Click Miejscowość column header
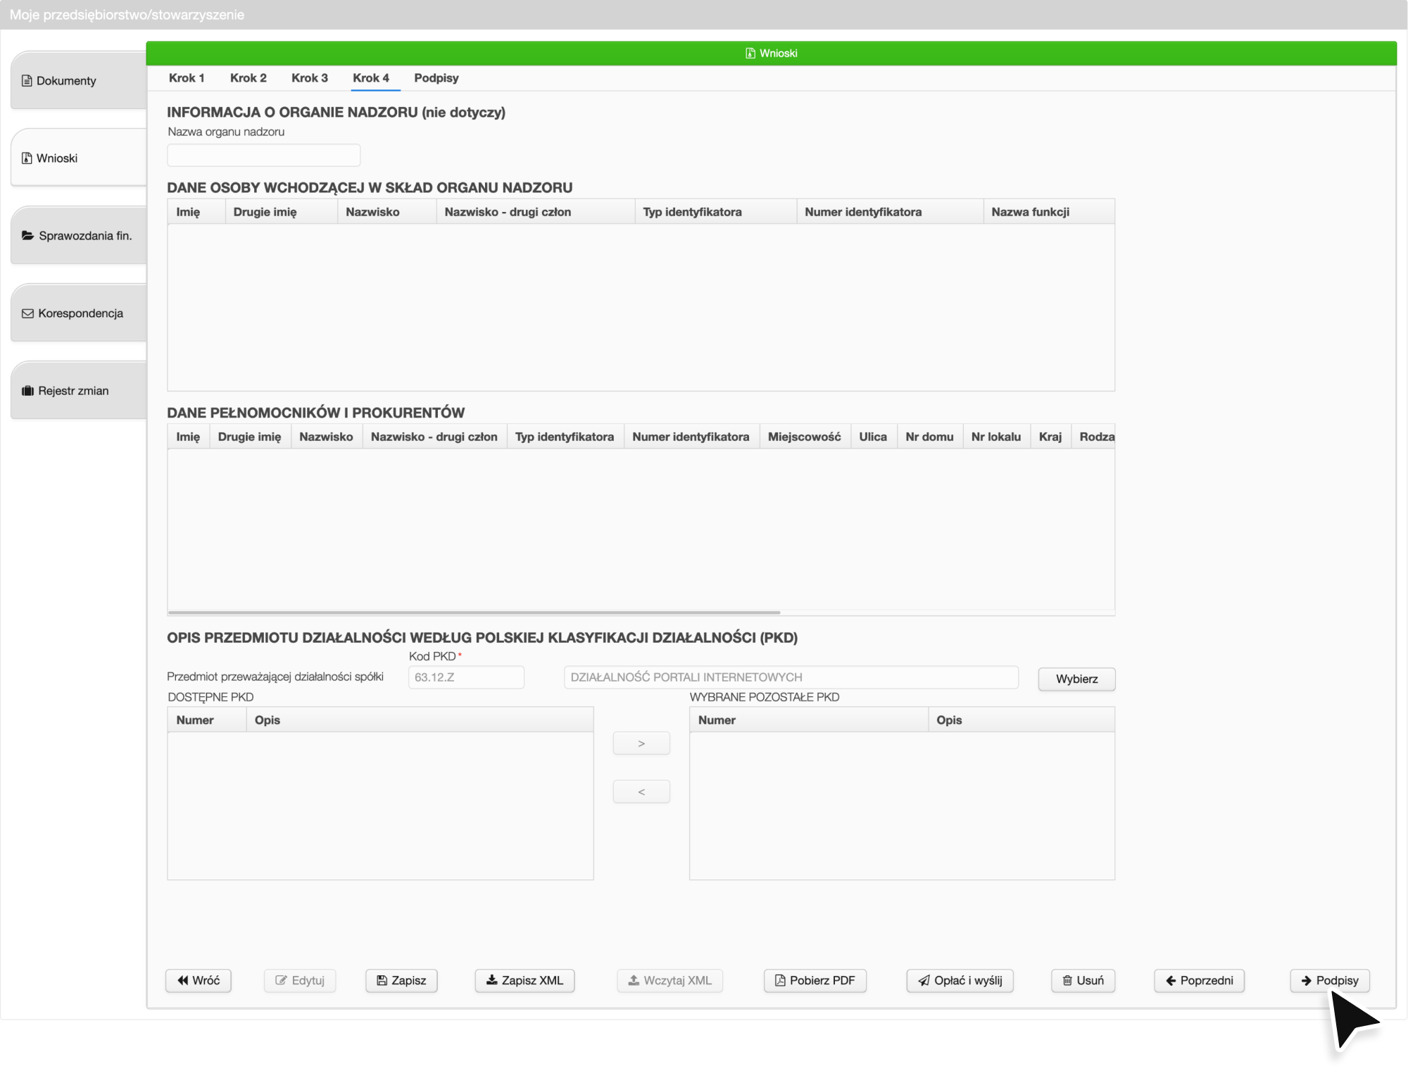The height and width of the screenshot is (1071, 1408). (x=805, y=437)
